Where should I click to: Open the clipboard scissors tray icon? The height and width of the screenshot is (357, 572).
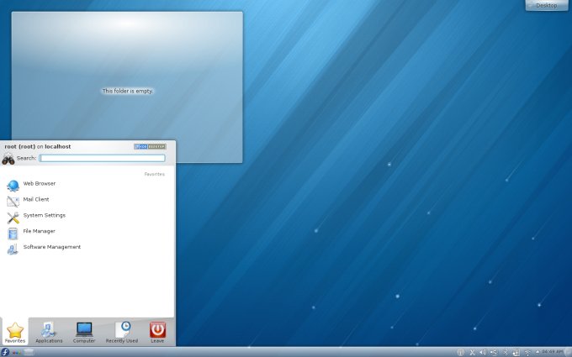click(472, 352)
